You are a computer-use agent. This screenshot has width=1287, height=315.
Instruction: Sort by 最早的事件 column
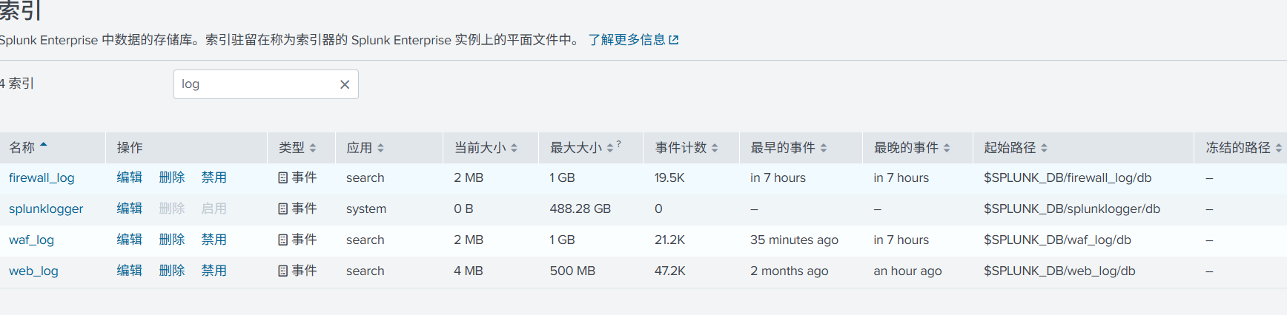pyautogui.click(x=788, y=148)
